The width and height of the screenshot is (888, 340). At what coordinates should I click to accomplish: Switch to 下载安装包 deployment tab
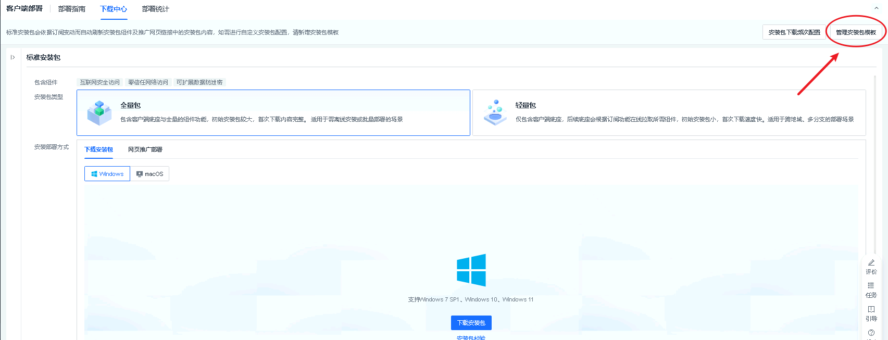[98, 149]
